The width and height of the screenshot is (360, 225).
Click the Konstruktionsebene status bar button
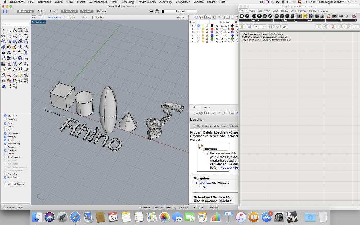pos(165,208)
